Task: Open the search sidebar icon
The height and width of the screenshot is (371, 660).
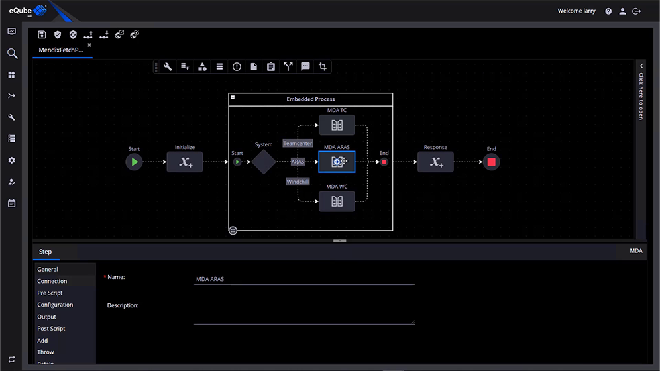Action: (x=12, y=54)
